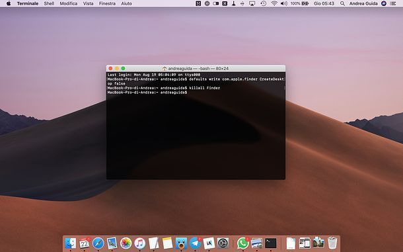Screen dimensions: 403x252
Task: Open the Time Machine menu bar icon
Action: pos(264,3)
